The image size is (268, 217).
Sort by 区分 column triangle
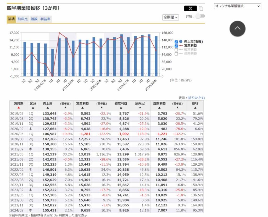33,108
